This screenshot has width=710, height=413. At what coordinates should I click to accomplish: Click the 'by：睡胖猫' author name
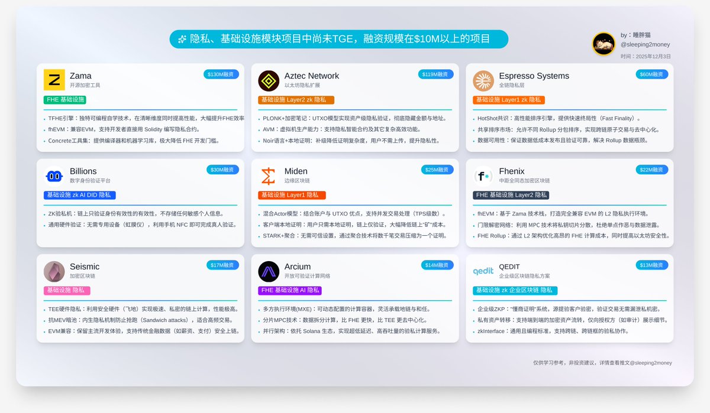(x=636, y=35)
